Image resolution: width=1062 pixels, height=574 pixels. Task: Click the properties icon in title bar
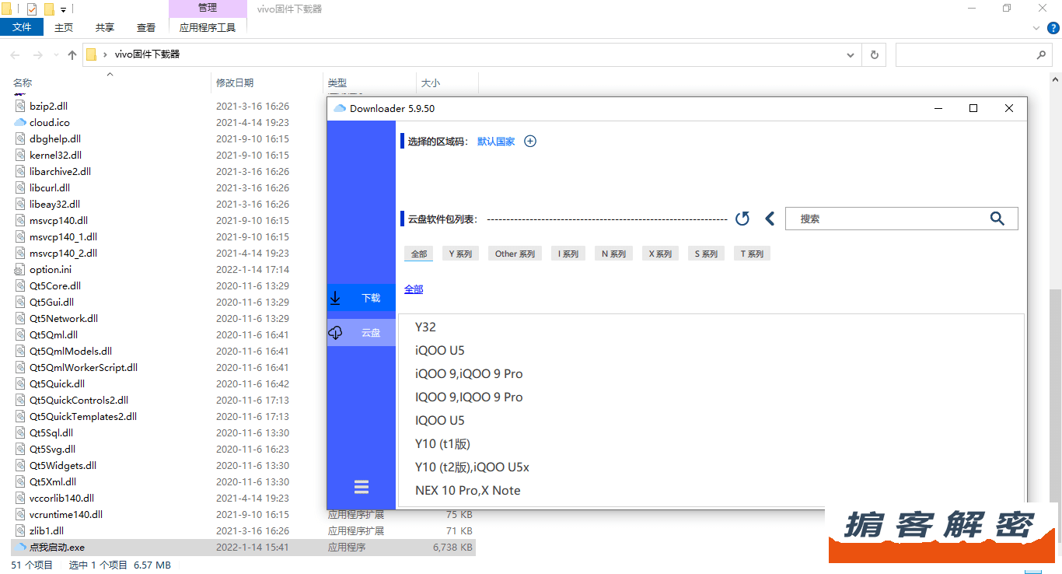pyautogui.click(x=32, y=9)
